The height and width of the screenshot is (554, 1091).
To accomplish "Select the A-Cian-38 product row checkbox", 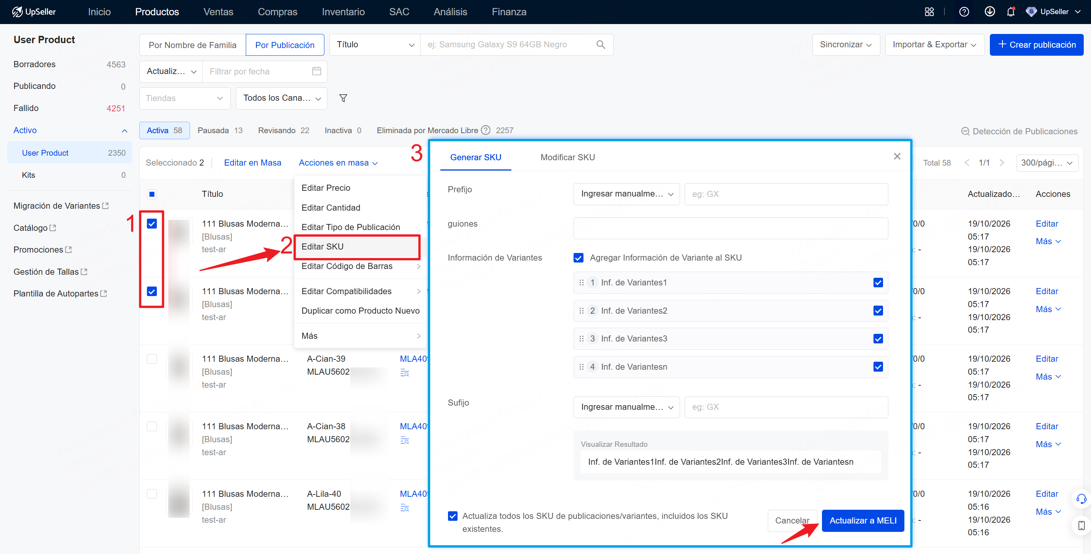I will tap(151, 426).
